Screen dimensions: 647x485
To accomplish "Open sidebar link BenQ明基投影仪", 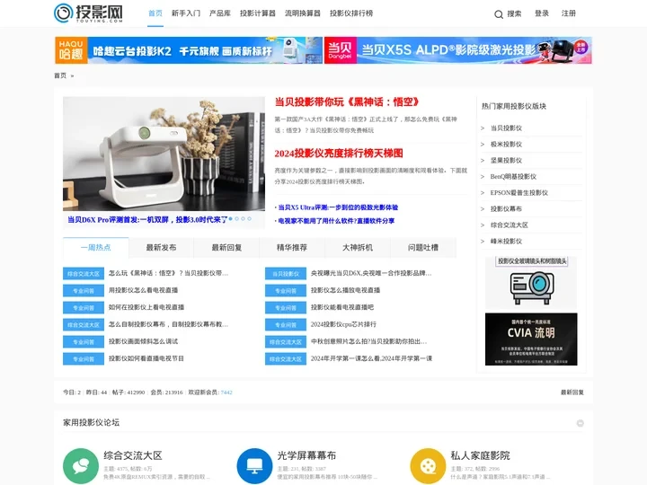I will point(513,177).
